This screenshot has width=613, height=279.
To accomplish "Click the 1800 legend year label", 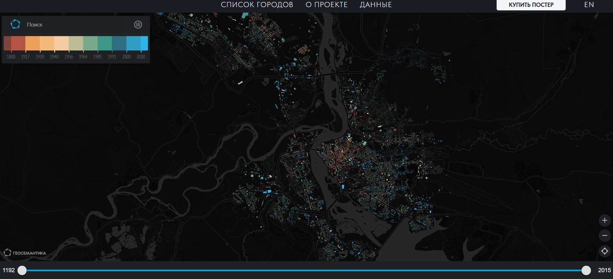I will coord(11,57).
